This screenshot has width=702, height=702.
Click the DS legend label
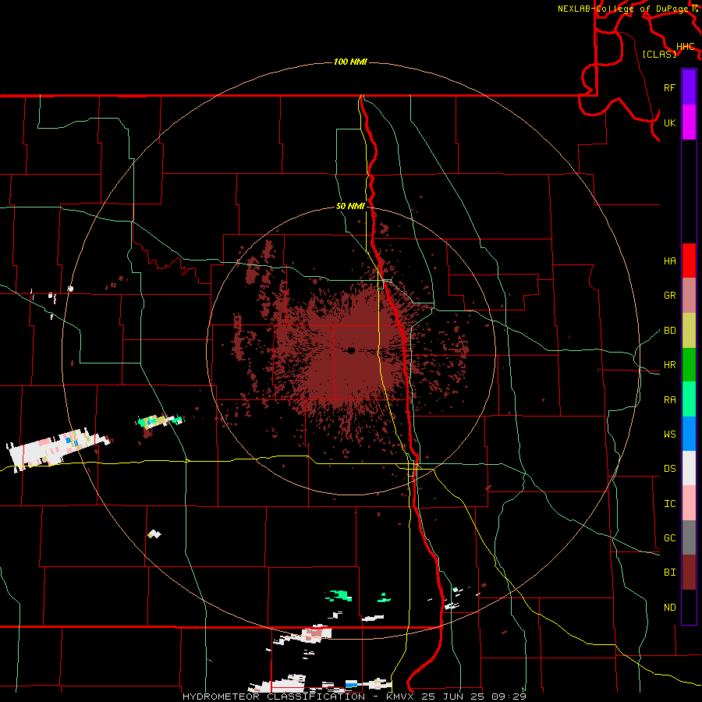click(x=669, y=469)
